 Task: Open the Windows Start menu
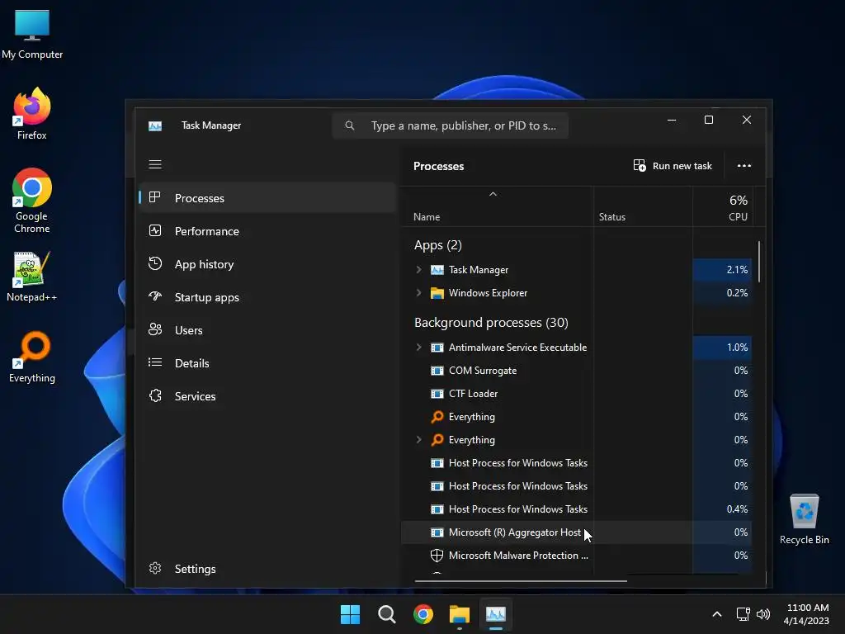pyautogui.click(x=350, y=614)
